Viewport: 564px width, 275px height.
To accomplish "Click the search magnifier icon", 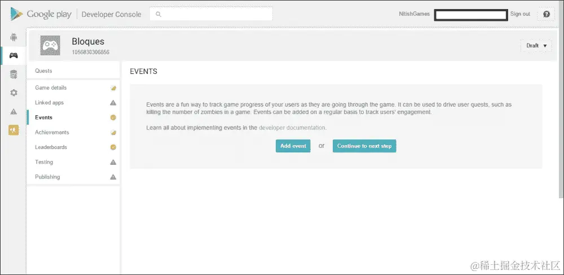I will click(158, 14).
